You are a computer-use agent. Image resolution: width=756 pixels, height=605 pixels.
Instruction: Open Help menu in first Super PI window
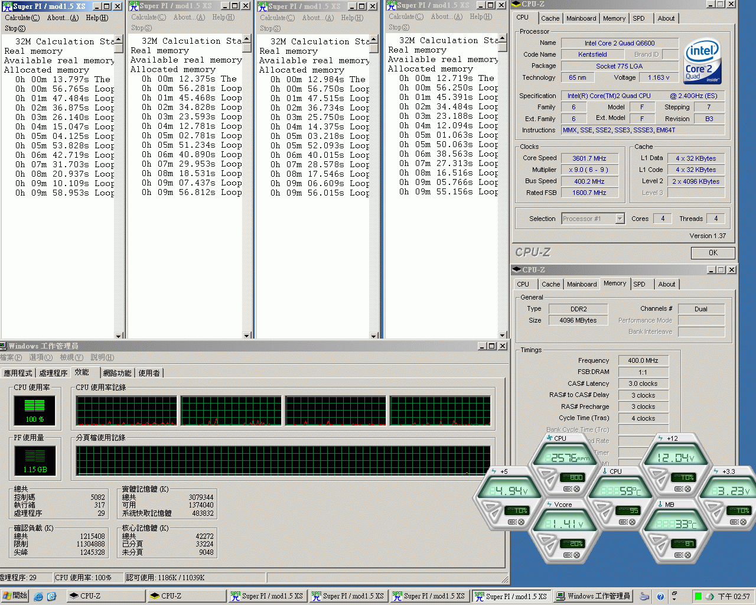pos(97,18)
